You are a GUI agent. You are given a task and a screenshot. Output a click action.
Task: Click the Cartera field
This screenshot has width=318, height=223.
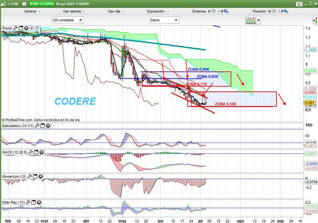pos(32,11)
